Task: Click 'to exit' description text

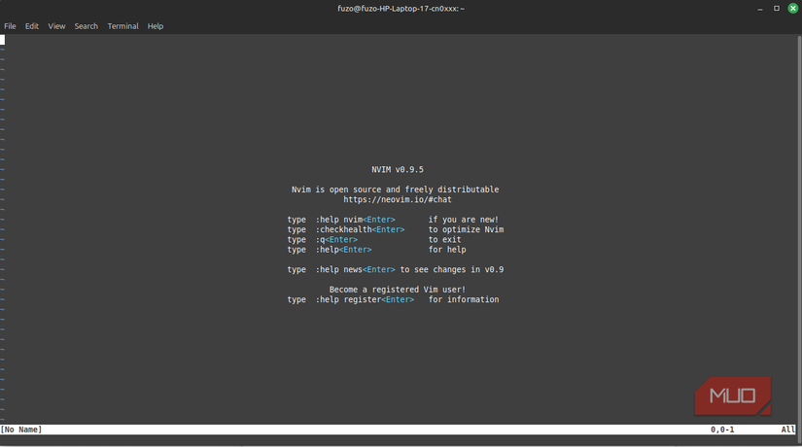Action: point(444,239)
